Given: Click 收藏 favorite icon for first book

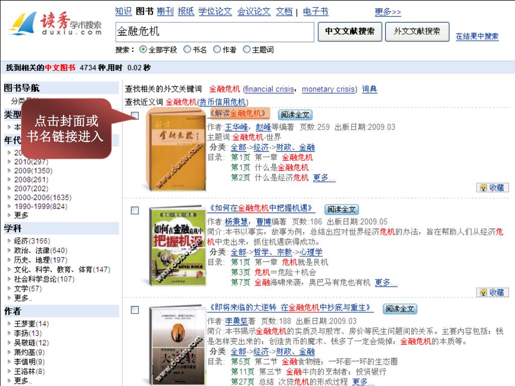Looking at the screenshot, I should [492, 188].
